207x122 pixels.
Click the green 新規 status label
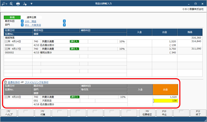[x=12, y=17]
